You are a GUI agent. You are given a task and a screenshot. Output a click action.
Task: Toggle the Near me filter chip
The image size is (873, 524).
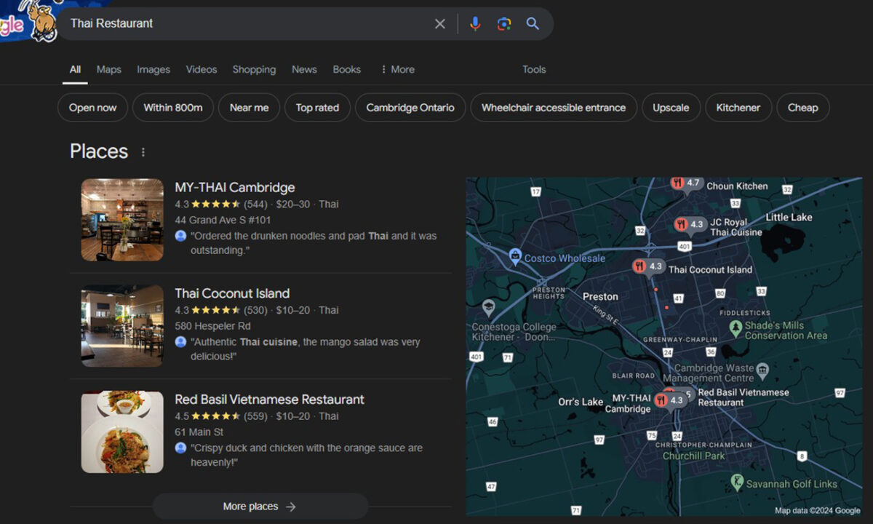pos(249,108)
